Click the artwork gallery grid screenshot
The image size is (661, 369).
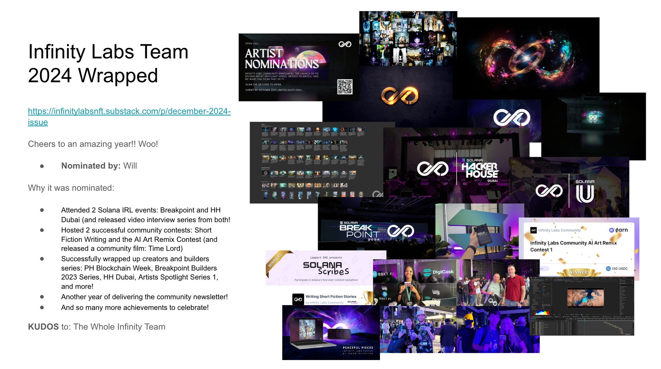point(316,162)
